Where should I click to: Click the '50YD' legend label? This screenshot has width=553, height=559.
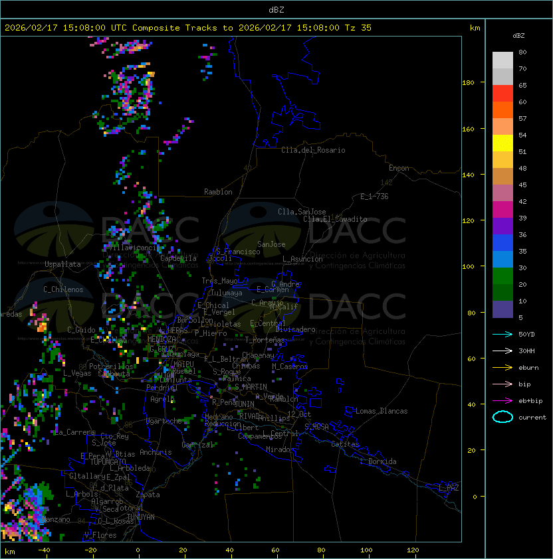tap(526, 334)
